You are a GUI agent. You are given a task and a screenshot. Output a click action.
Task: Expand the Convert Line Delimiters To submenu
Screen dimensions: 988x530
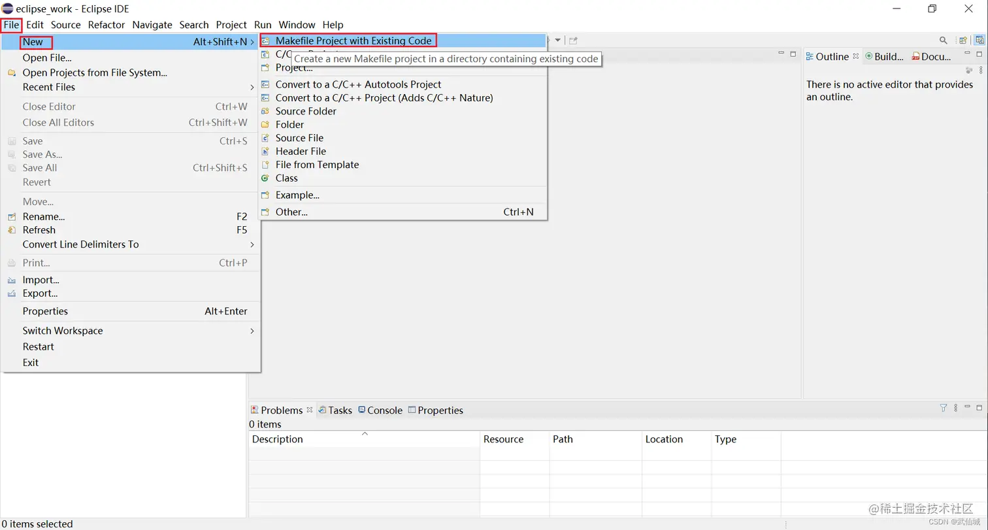(x=252, y=244)
